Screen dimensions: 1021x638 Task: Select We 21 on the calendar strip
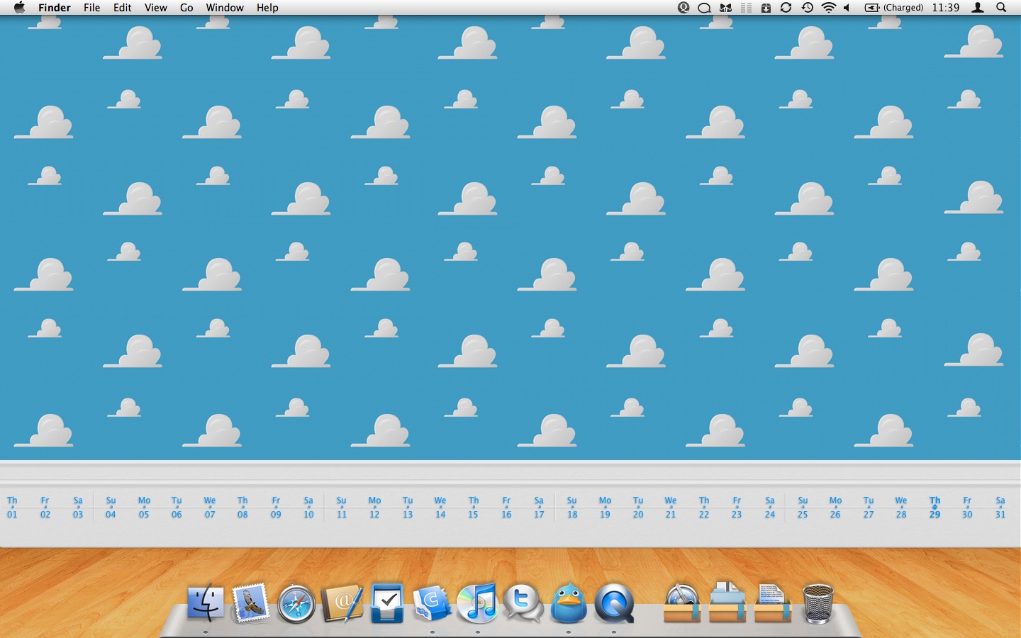[x=671, y=508]
